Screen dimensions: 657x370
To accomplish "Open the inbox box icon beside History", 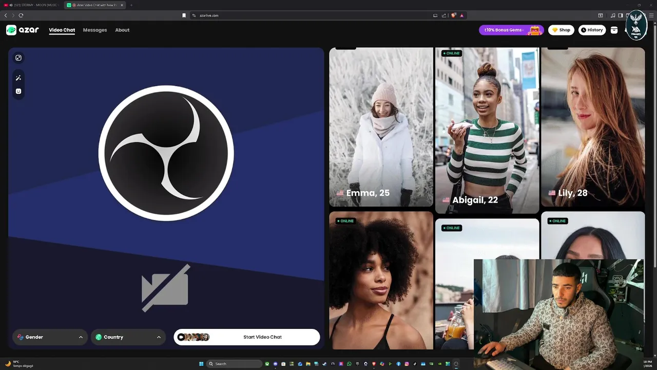I will [x=614, y=30].
